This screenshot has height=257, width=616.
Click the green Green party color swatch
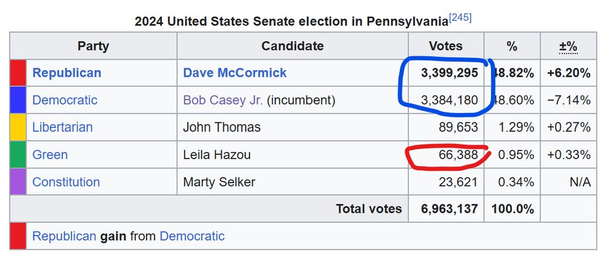pos(18,154)
